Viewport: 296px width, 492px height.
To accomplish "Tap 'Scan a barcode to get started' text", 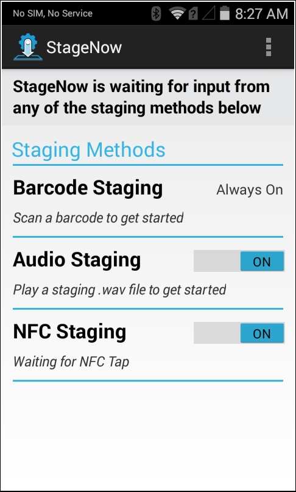I will pos(98,218).
